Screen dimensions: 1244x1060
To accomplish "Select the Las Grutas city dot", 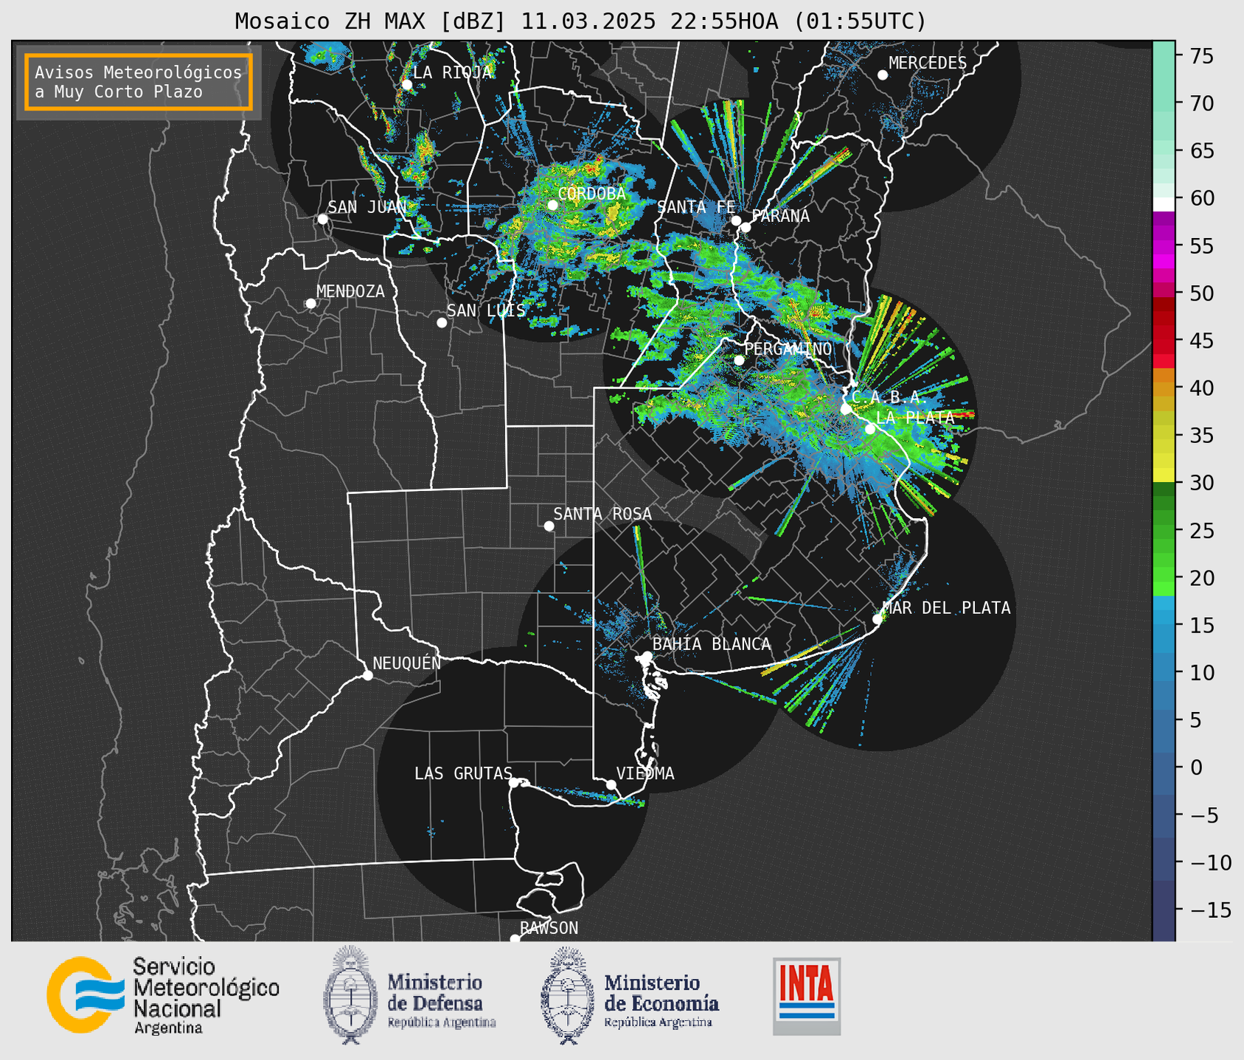I will 514,783.
